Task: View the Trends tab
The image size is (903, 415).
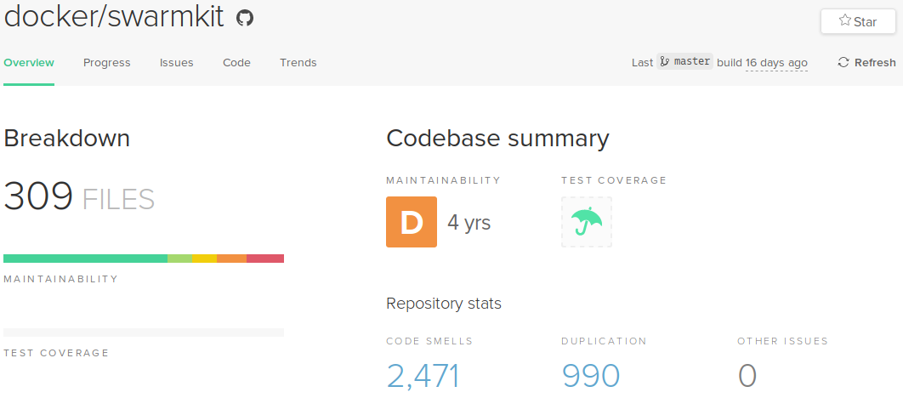Action: coord(298,62)
